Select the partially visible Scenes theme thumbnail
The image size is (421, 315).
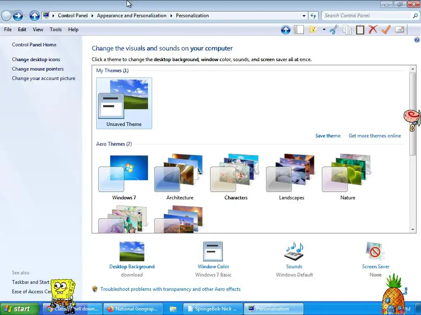123,219
